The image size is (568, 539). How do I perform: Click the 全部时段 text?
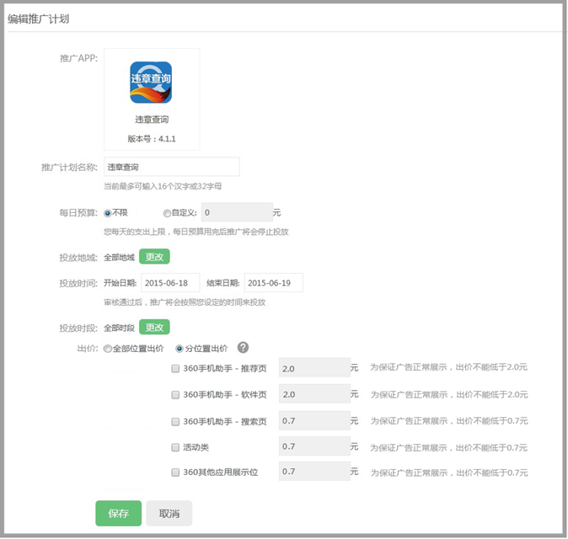[119, 328]
